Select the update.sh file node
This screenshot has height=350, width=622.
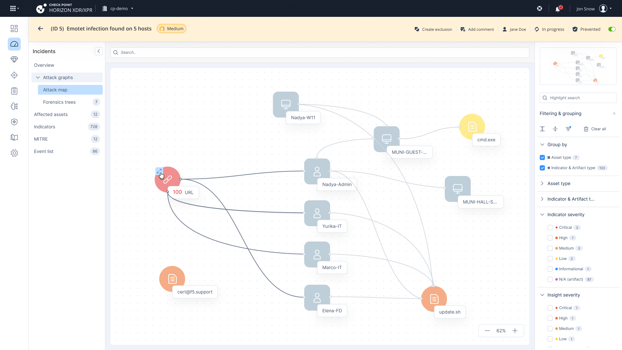tap(434, 298)
